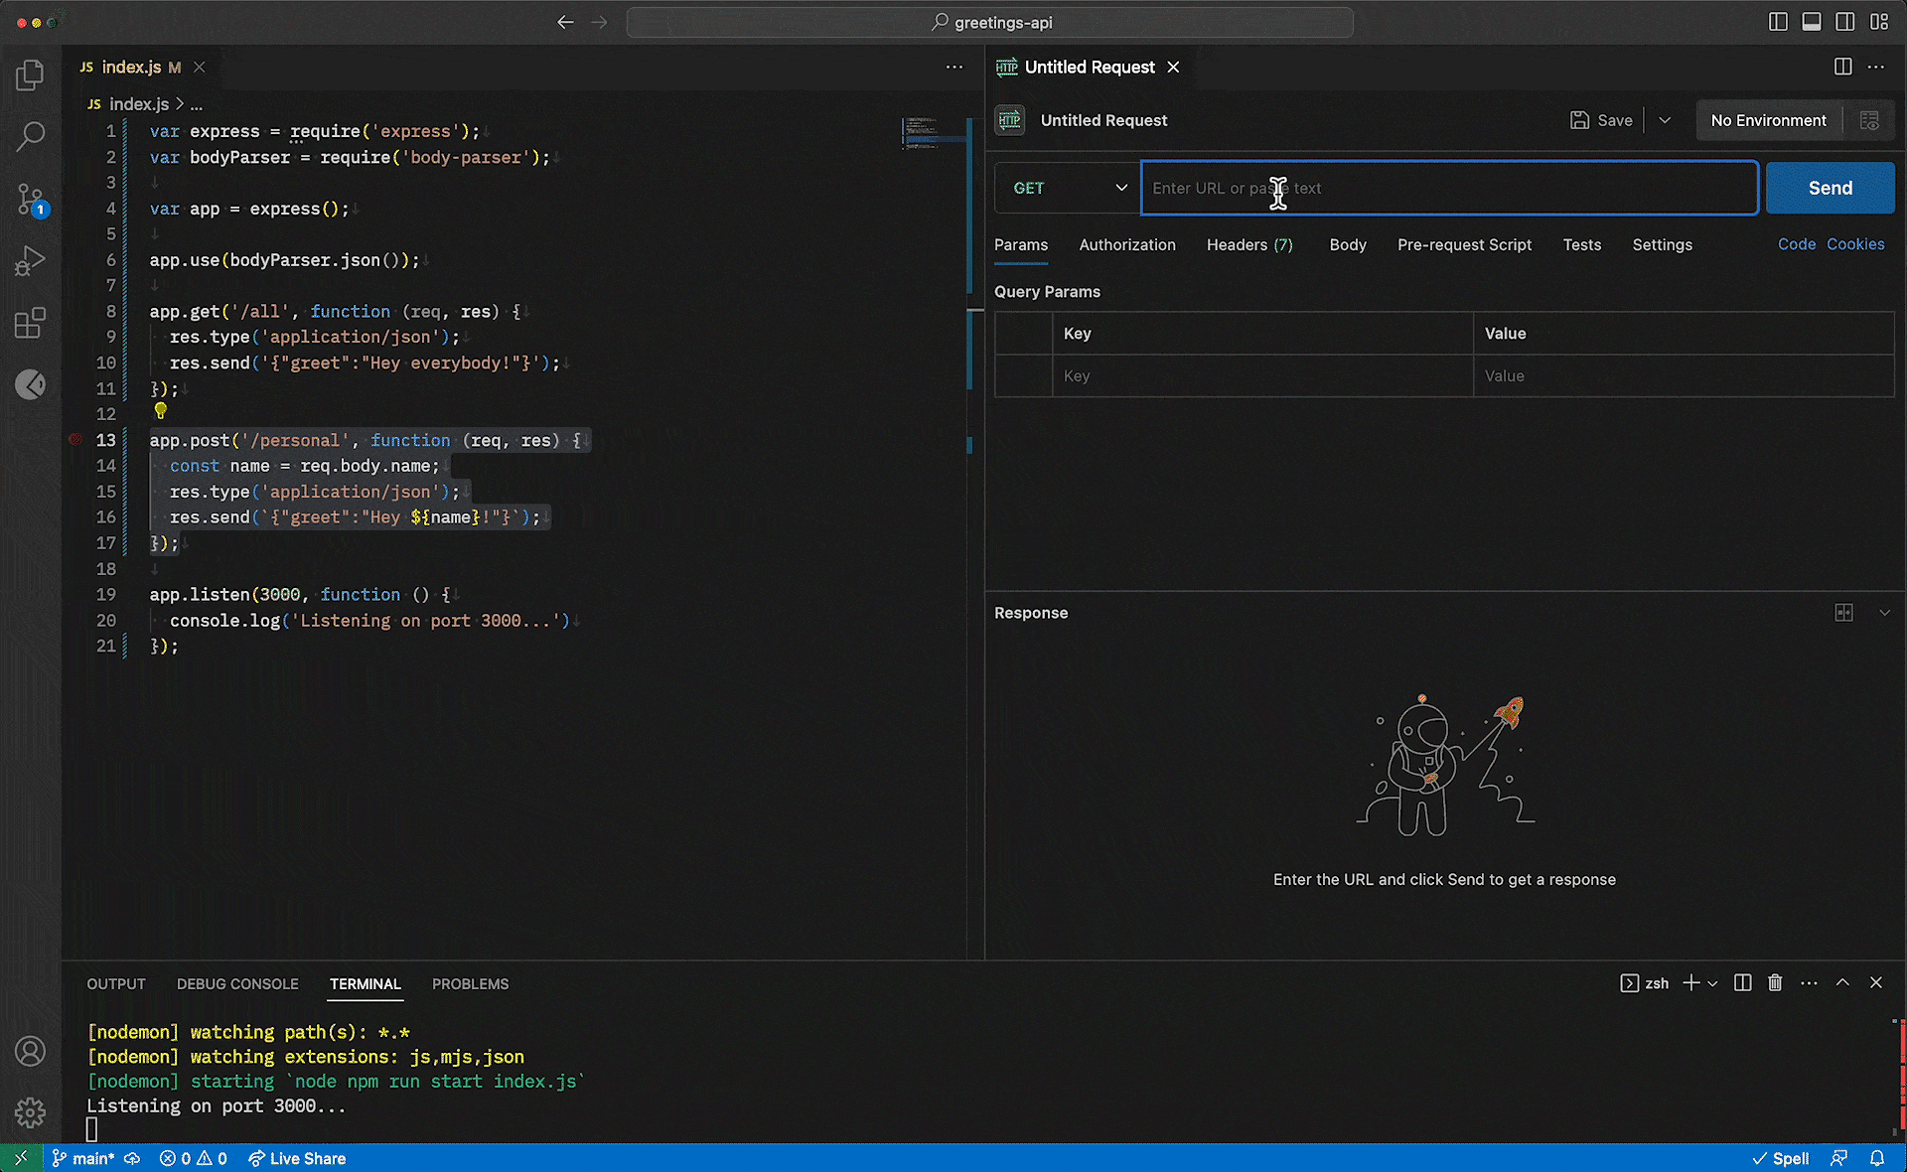The width and height of the screenshot is (1907, 1172).
Task: Click the response layout toggle icon
Action: (x=1843, y=613)
